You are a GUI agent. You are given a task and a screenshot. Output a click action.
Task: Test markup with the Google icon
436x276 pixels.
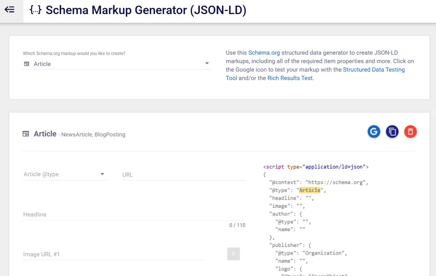pos(373,132)
